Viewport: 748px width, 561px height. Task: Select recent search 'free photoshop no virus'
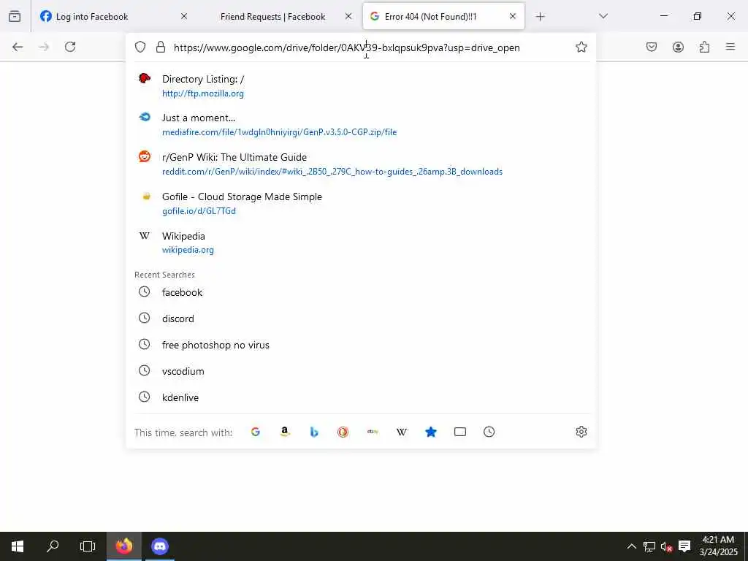361,345
